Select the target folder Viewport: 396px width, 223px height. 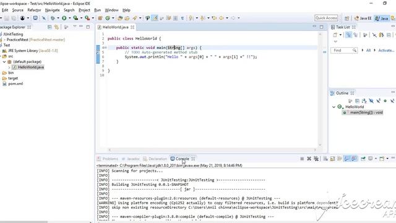(x=13, y=78)
